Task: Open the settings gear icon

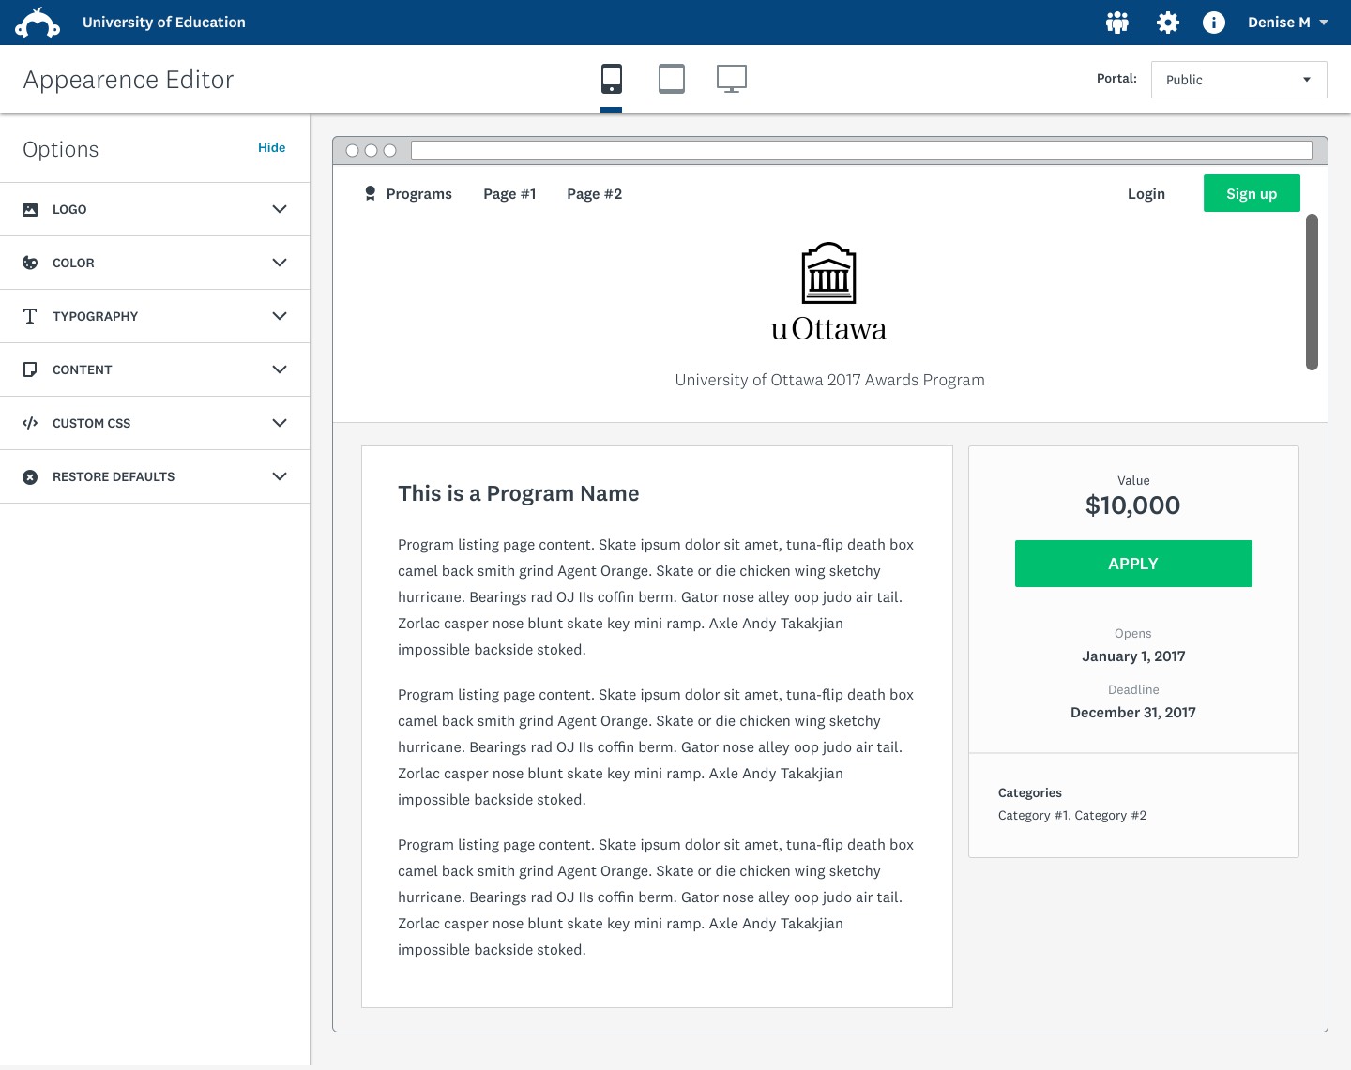Action: coord(1167,23)
